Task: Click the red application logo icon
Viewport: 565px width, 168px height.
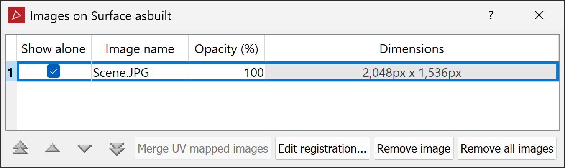Action: (x=17, y=16)
